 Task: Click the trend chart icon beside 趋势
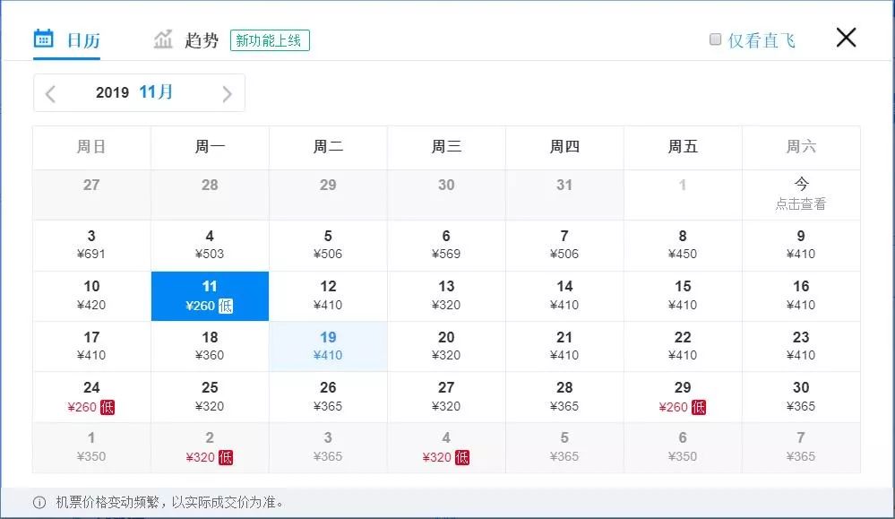(x=163, y=38)
